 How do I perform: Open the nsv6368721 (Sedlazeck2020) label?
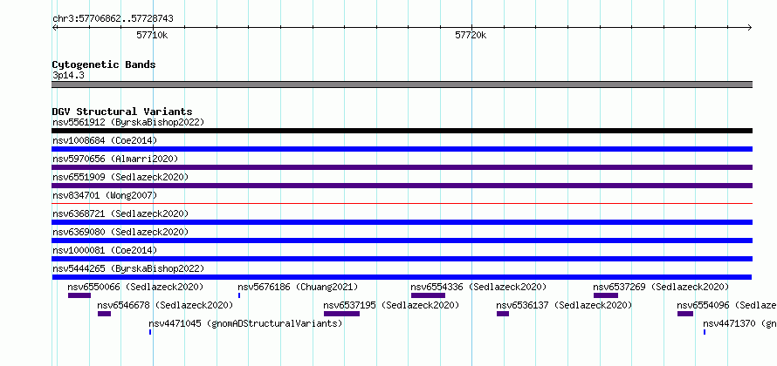120,213
